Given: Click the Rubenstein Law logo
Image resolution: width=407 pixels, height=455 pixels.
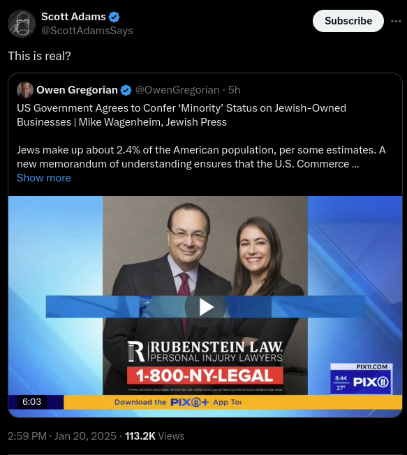Looking at the screenshot, I should [x=205, y=351].
